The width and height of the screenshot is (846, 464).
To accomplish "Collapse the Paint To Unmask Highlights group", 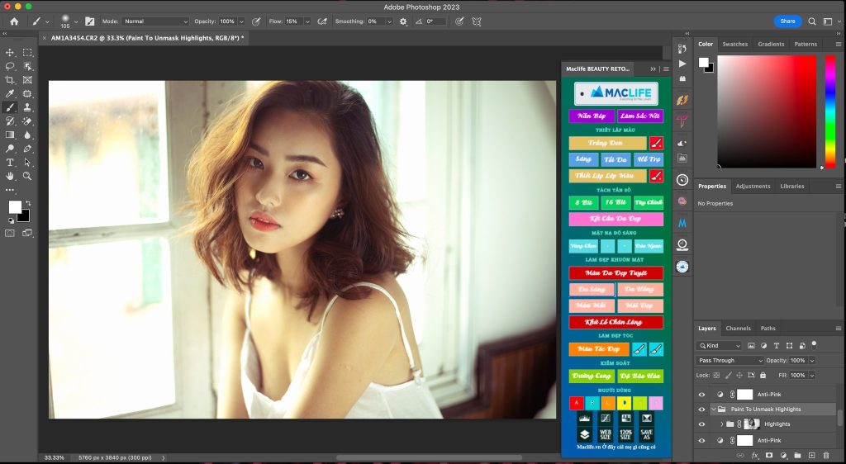I will pyautogui.click(x=713, y=409).
